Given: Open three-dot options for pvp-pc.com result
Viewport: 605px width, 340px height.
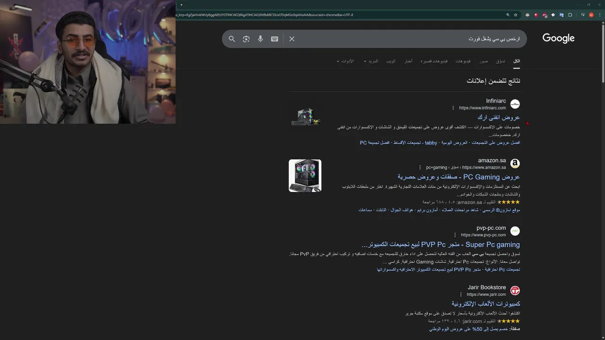Looking at the screenshot, I should tap(455, 235).
